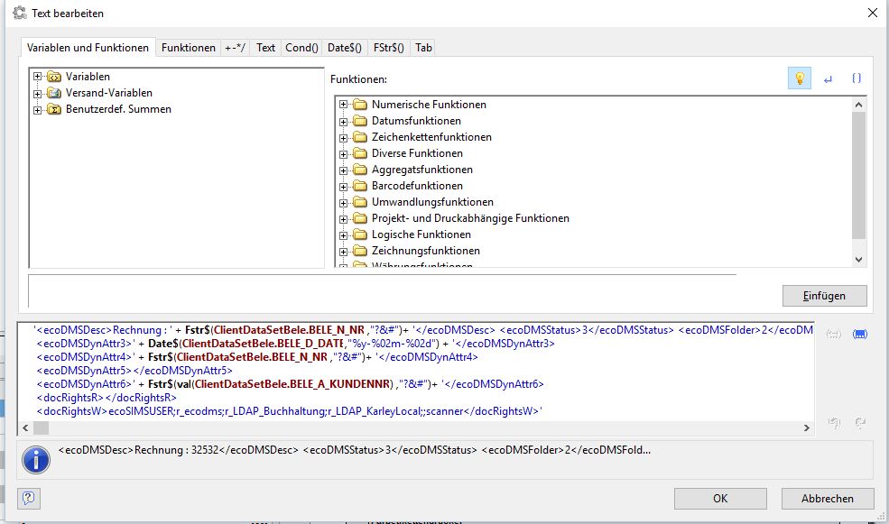
Task: Expand the Versand-Variablen tree node
Action: tap(37, 94)
